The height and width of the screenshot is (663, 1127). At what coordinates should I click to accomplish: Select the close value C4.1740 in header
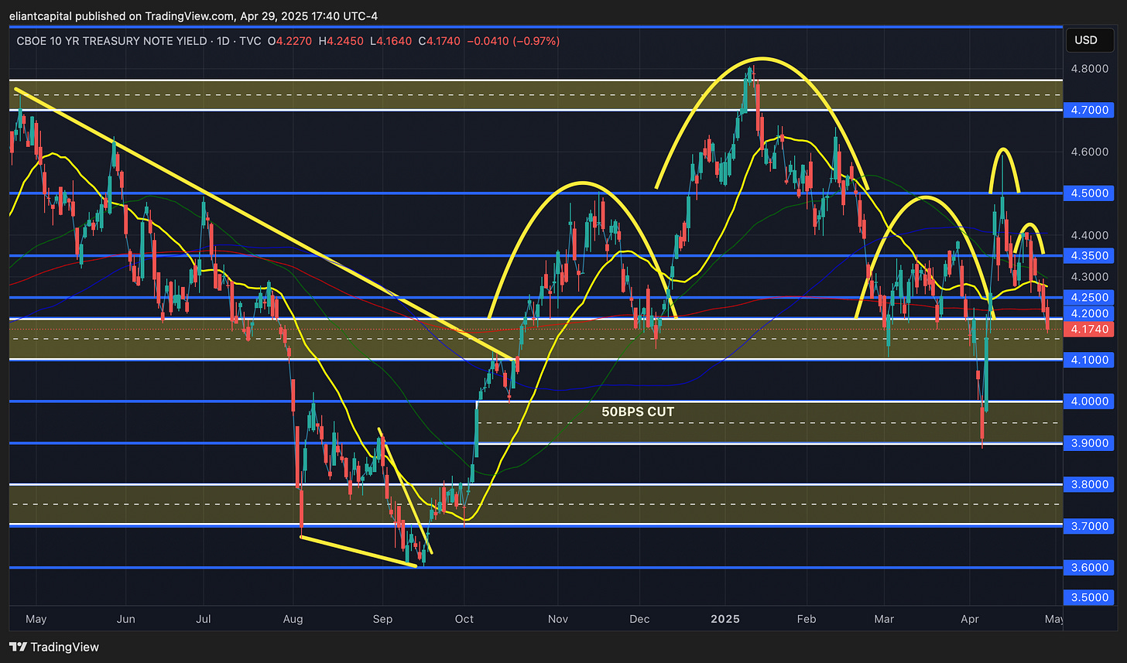438,40
